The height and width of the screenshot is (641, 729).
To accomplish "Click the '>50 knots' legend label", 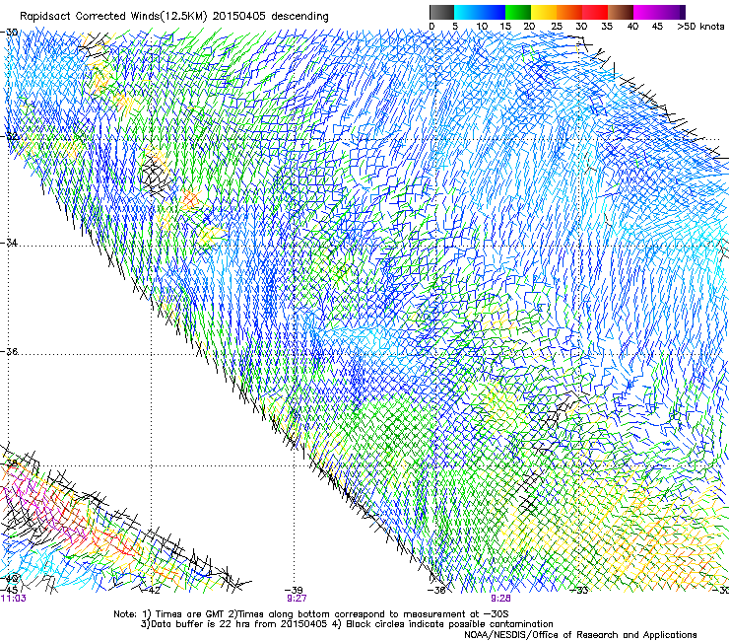I will 700,27.
